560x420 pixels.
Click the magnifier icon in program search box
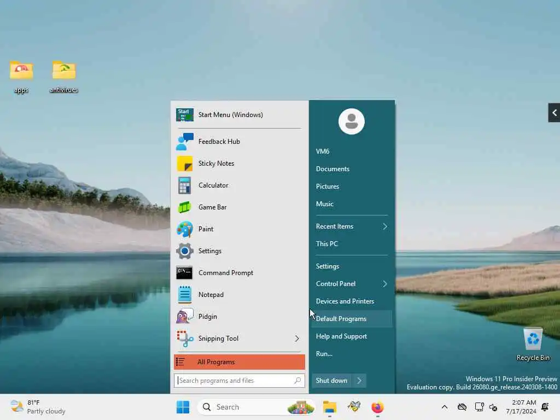[297, 381]
